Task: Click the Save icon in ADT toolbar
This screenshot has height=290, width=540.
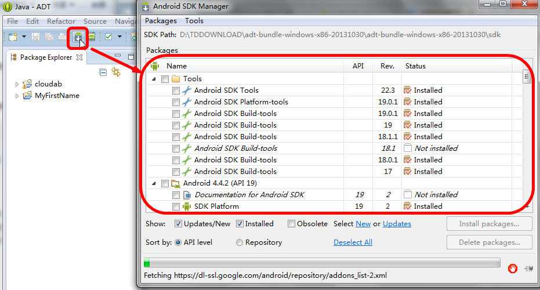Action: 35,37
